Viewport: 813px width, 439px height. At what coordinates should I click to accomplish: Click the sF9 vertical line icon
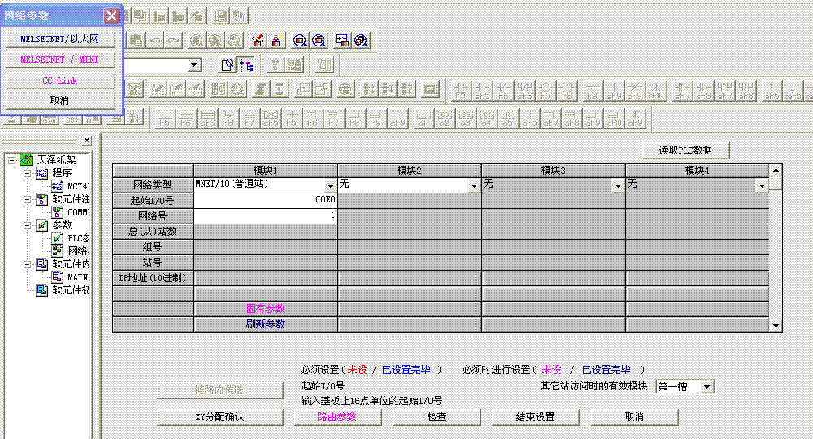tap(615, 90)
